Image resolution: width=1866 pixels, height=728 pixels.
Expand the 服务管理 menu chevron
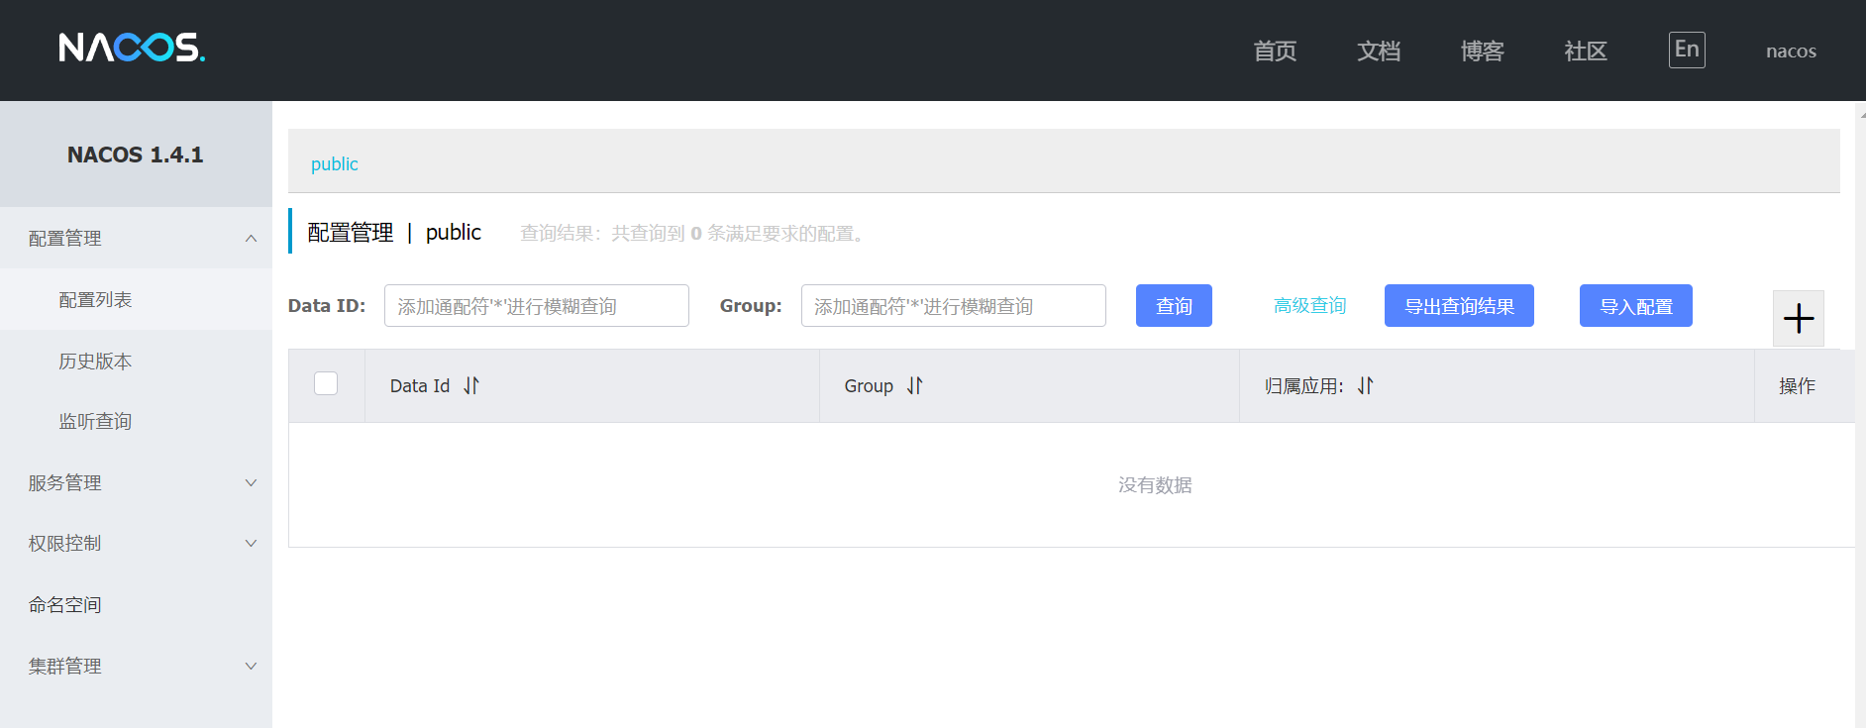pyautogui.click(x=251, y=482)
